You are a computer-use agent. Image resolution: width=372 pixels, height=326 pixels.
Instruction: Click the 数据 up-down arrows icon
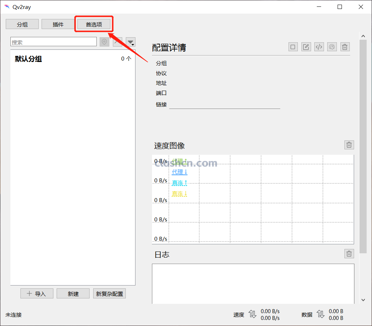320,314
